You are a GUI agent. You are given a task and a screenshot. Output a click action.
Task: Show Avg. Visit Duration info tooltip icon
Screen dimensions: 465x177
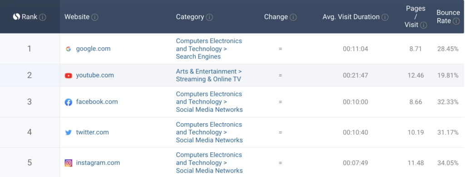(x=385, y=17)
